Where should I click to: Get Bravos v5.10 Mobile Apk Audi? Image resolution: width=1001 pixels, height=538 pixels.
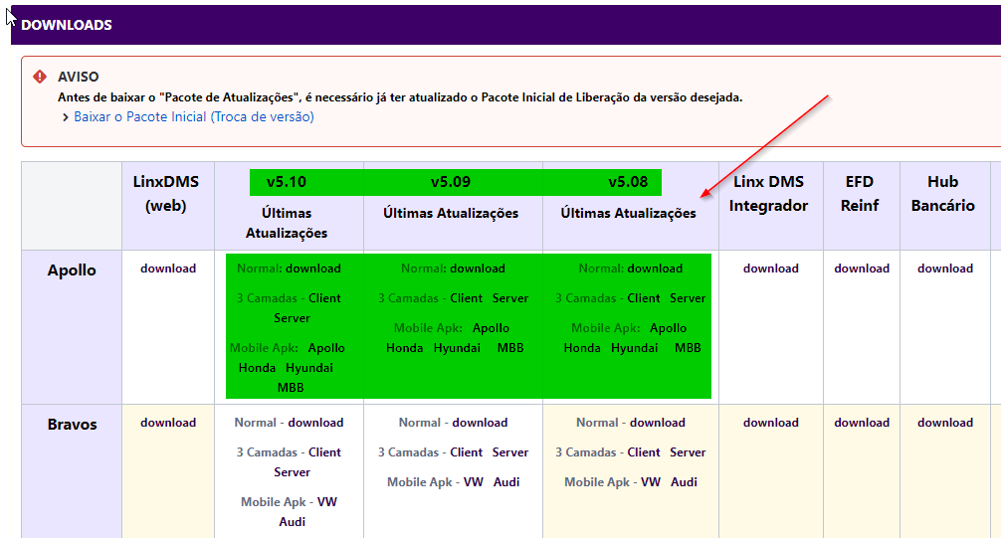292,522
